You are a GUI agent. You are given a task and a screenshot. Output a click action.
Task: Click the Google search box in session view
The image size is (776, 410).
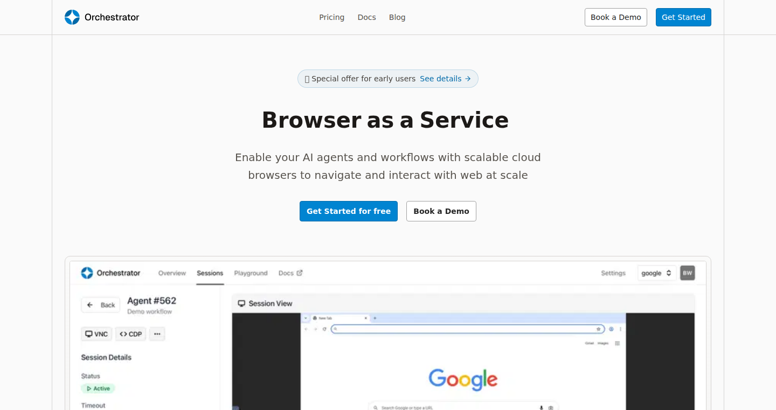[463, 407]
